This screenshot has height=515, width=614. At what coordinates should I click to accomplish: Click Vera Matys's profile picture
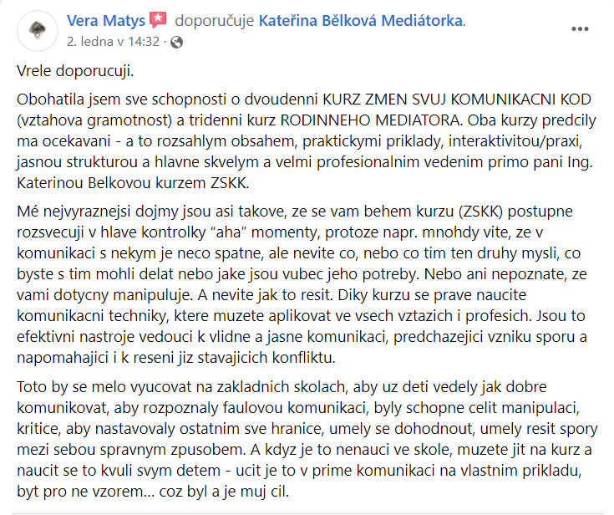click(x=37, y=30)
